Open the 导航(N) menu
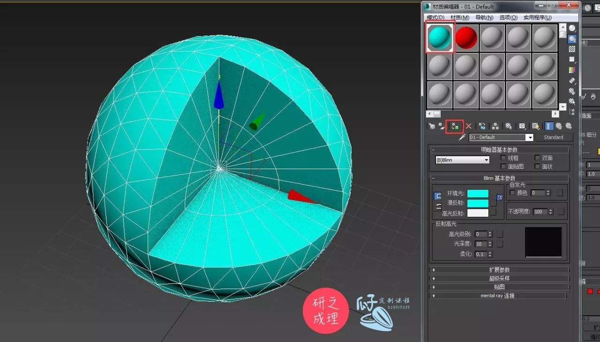The width and height of the screenshot is (600, 342). coord(484,17)
